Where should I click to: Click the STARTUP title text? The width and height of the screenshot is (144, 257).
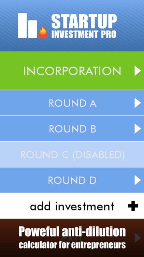click(84, 21)
